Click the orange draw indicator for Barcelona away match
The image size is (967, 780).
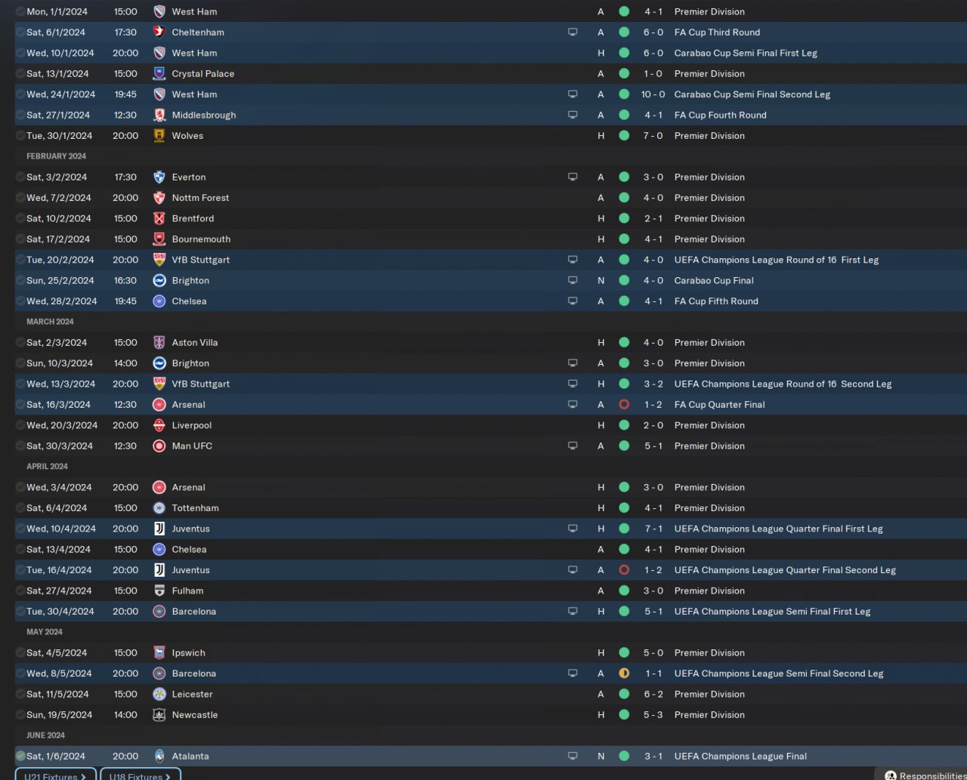(x=624, y=674)
